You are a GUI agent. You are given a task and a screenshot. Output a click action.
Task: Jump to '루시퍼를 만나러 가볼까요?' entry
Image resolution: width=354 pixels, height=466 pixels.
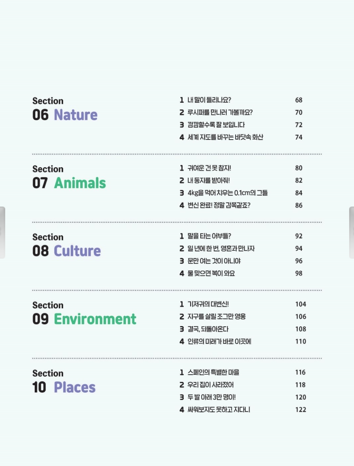(220, 113)
